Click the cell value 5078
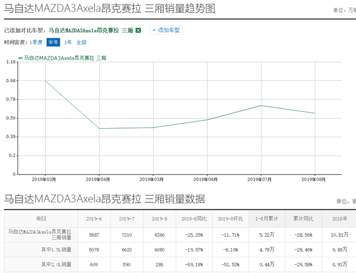 (x=94, y=250)
